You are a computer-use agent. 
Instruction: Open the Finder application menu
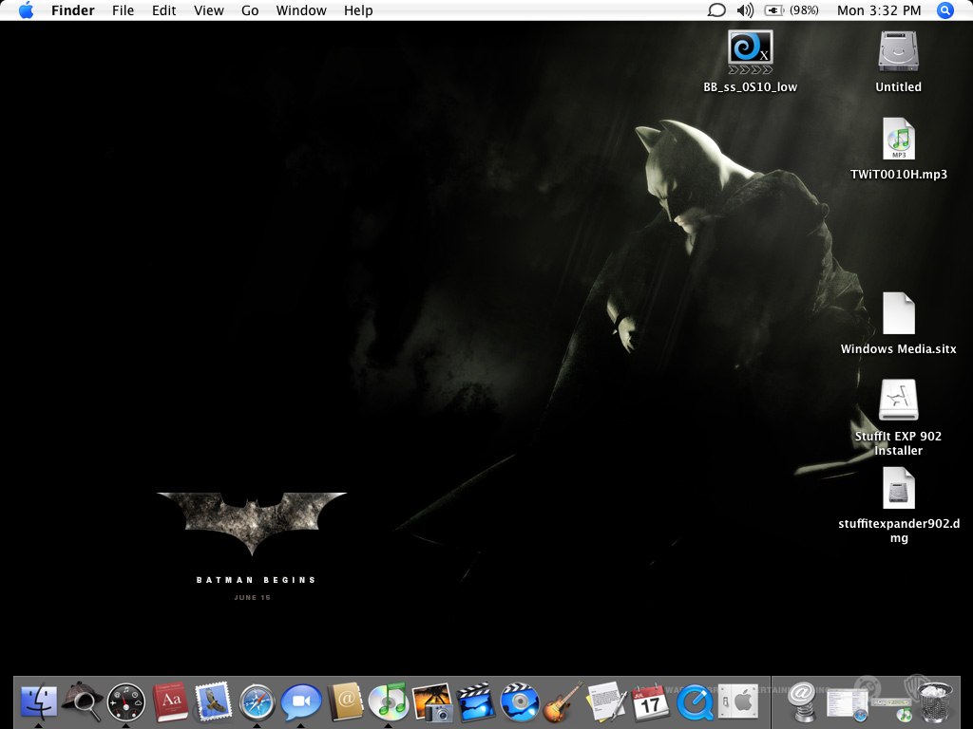pyautogui.click(x=72, y=9)
